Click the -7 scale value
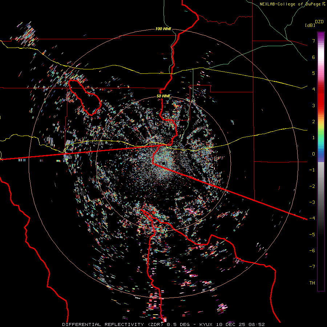Image resolution: width=327 pixels, height=327 pixels. 312,267
